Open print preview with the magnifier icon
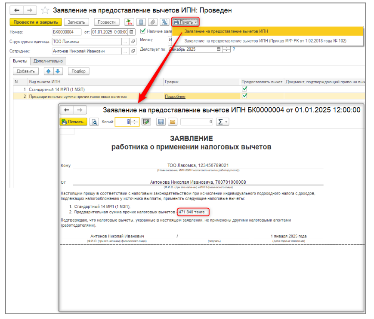The width and height of the screenshot is (374, 319). tap(94, 122)
